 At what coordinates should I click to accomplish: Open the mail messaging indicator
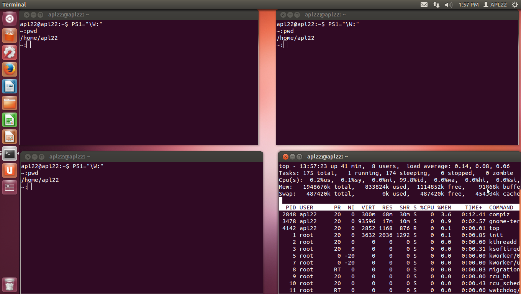424,5
